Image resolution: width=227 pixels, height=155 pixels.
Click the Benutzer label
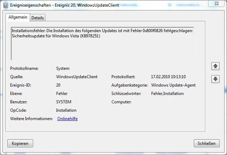click(x=19, y=102)
